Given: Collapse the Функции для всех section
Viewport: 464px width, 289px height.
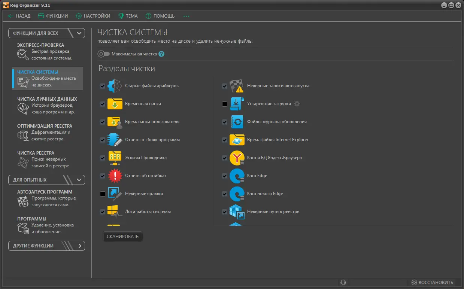Looking at the screenshot, I should (79, 33).
